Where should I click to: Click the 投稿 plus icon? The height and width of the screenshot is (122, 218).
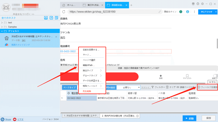pyautogui.click(x=161, y=76)
